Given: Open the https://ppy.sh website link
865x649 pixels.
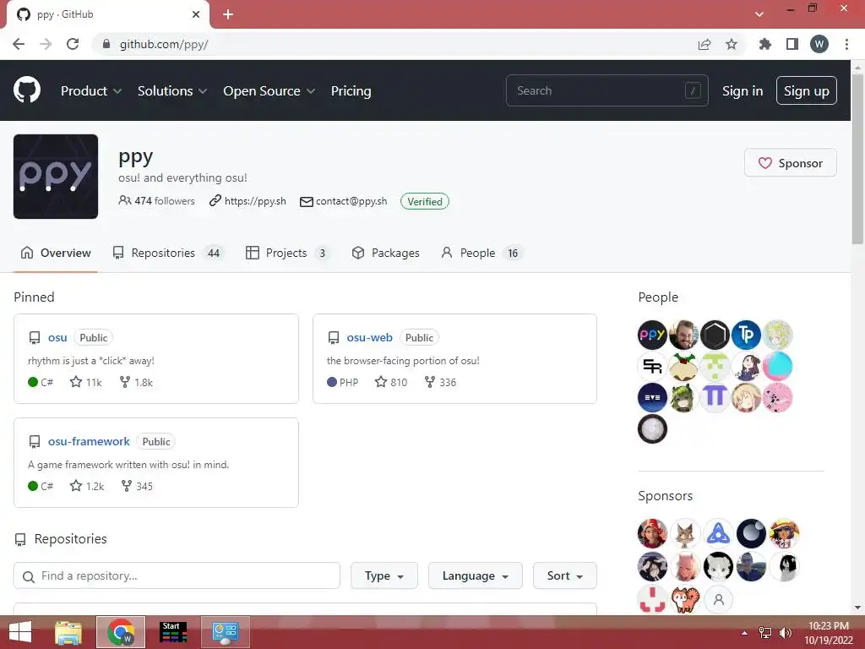Looking at the screenshot, I should click(255, 201).
